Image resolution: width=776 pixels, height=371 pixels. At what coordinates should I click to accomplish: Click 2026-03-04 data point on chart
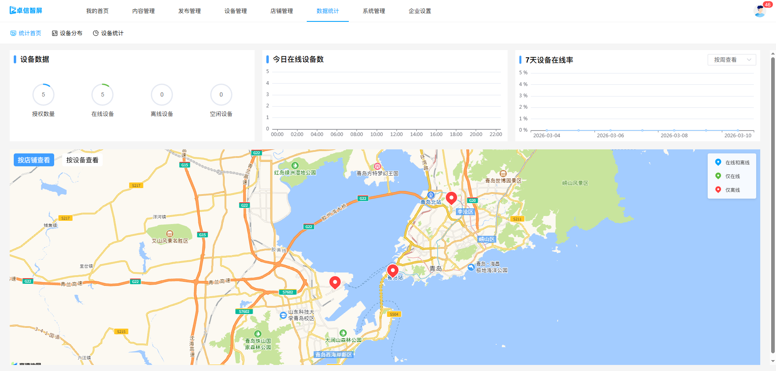(547, 130)
